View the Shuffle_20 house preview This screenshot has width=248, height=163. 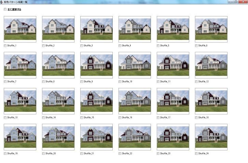pos(58,137)
